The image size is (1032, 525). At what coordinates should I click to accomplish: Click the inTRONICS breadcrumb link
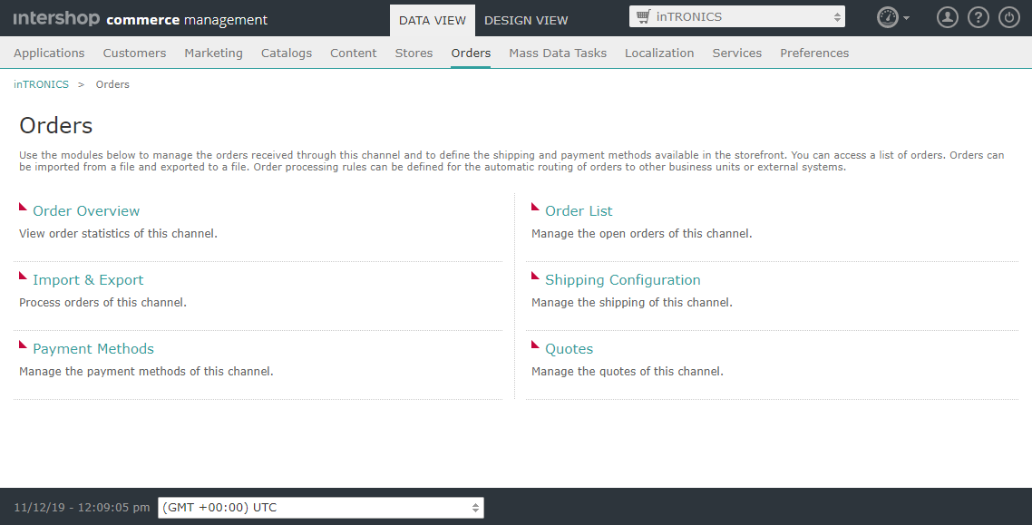pos(41,83)
